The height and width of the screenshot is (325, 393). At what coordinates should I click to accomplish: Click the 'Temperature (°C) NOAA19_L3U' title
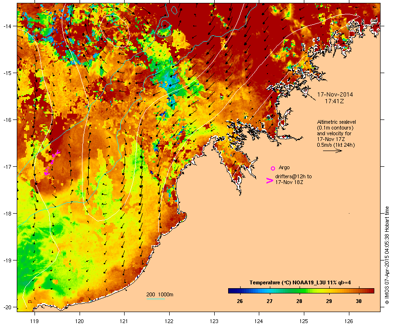288,282
